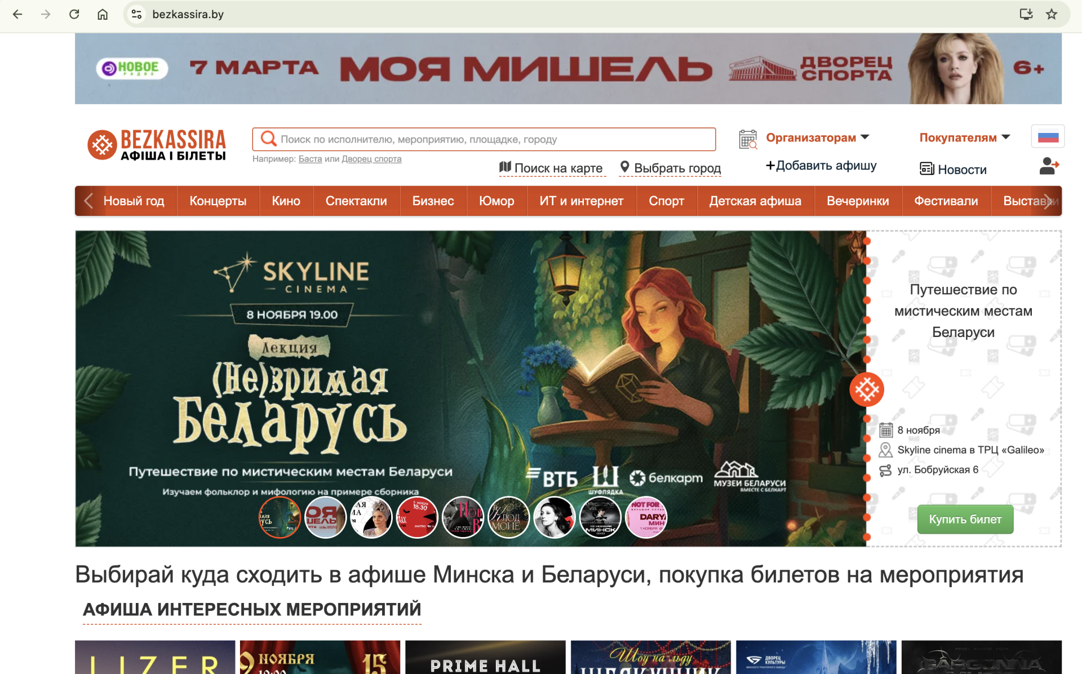The height and width of the screenshot is (674, 1082).
Task: Click the browser reload icon
Action: click(74, 14)
